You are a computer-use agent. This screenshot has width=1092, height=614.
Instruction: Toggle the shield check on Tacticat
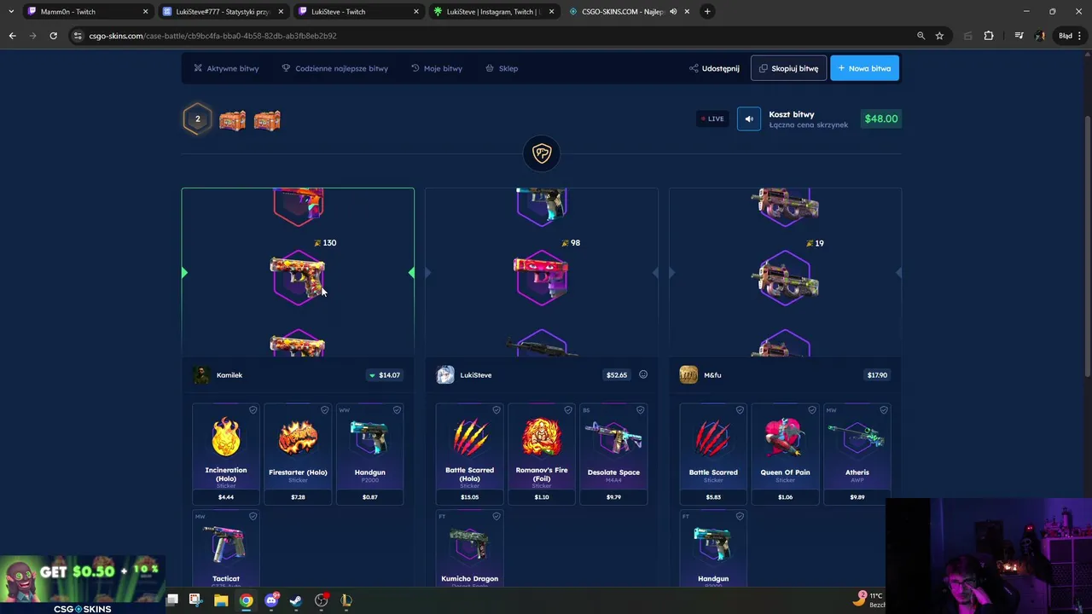point(253,516)
